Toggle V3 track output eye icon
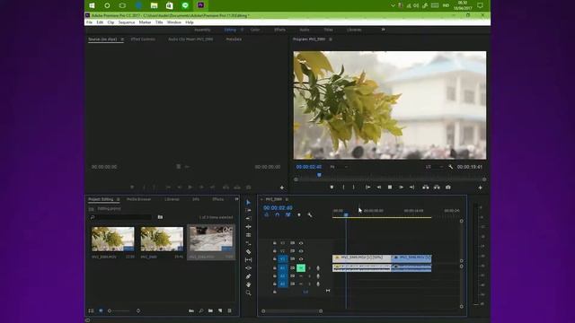 301,243
